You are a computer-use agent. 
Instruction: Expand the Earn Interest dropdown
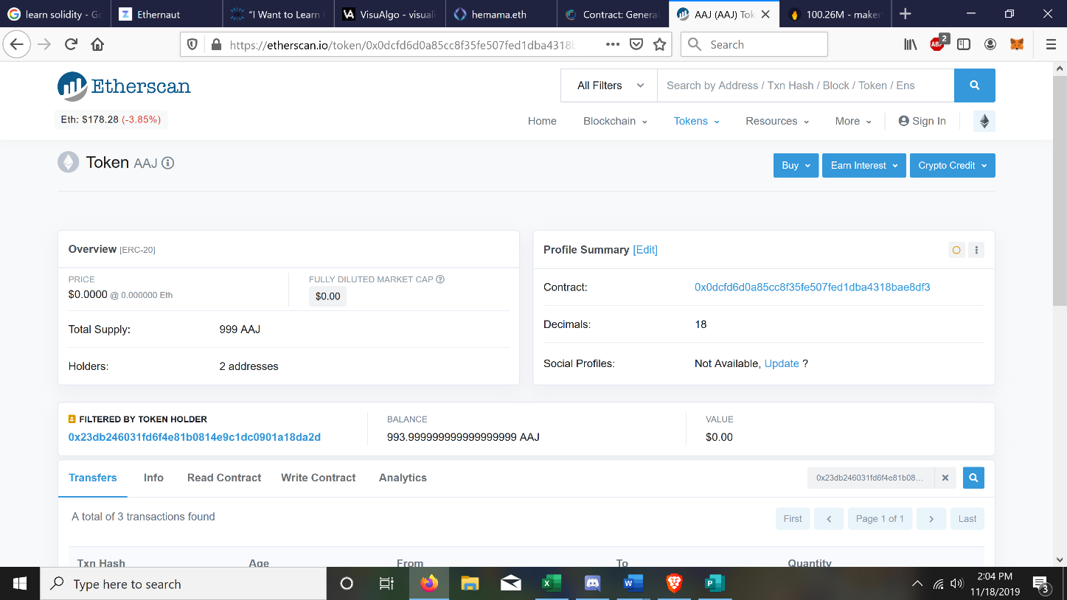coord(863,165)
